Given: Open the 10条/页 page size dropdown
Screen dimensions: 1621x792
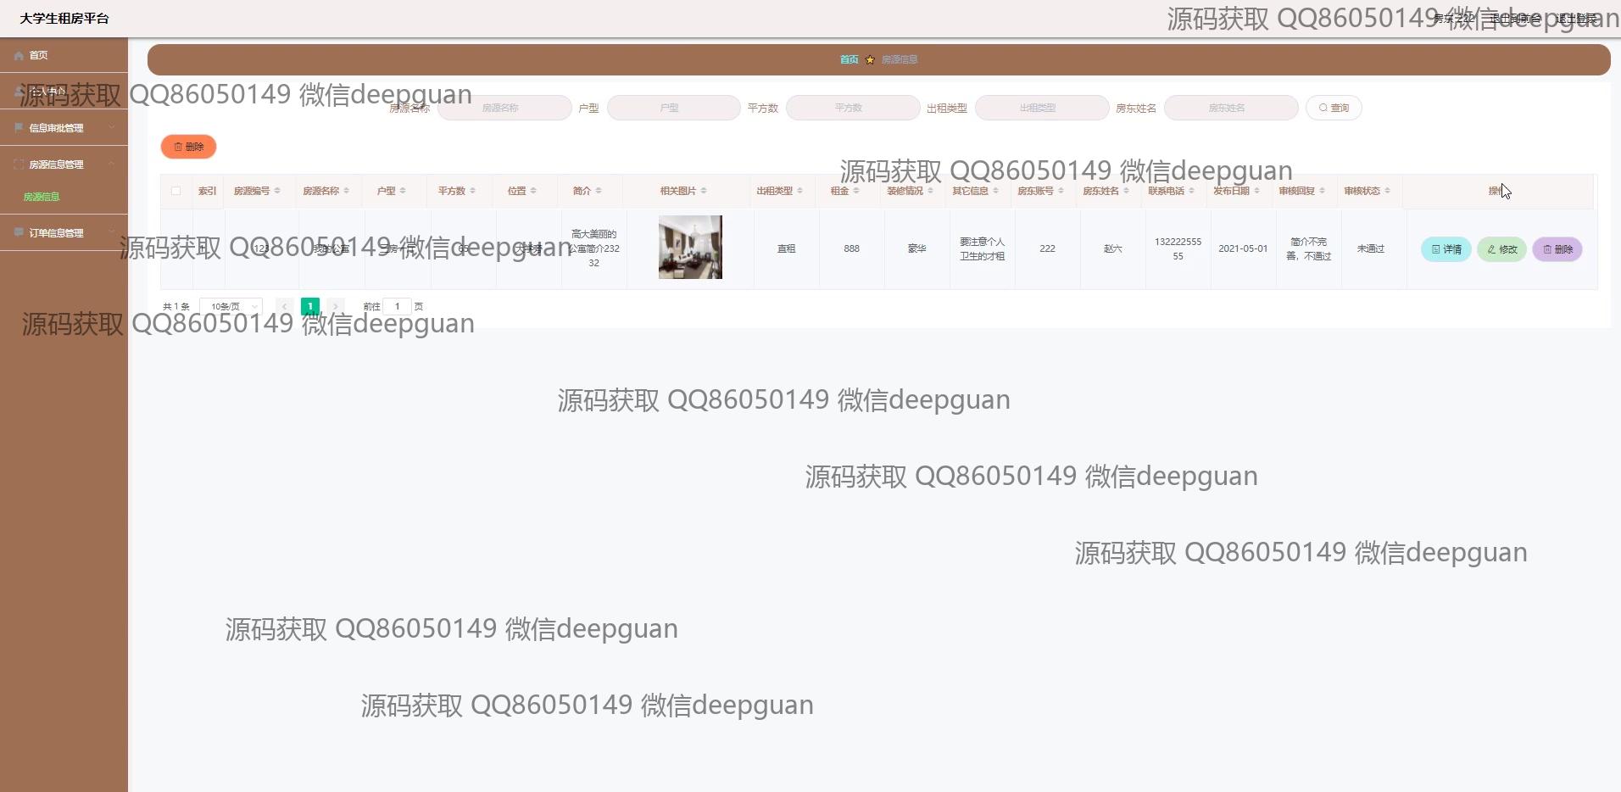Looking at the screenshot, I should click(231, 306).
